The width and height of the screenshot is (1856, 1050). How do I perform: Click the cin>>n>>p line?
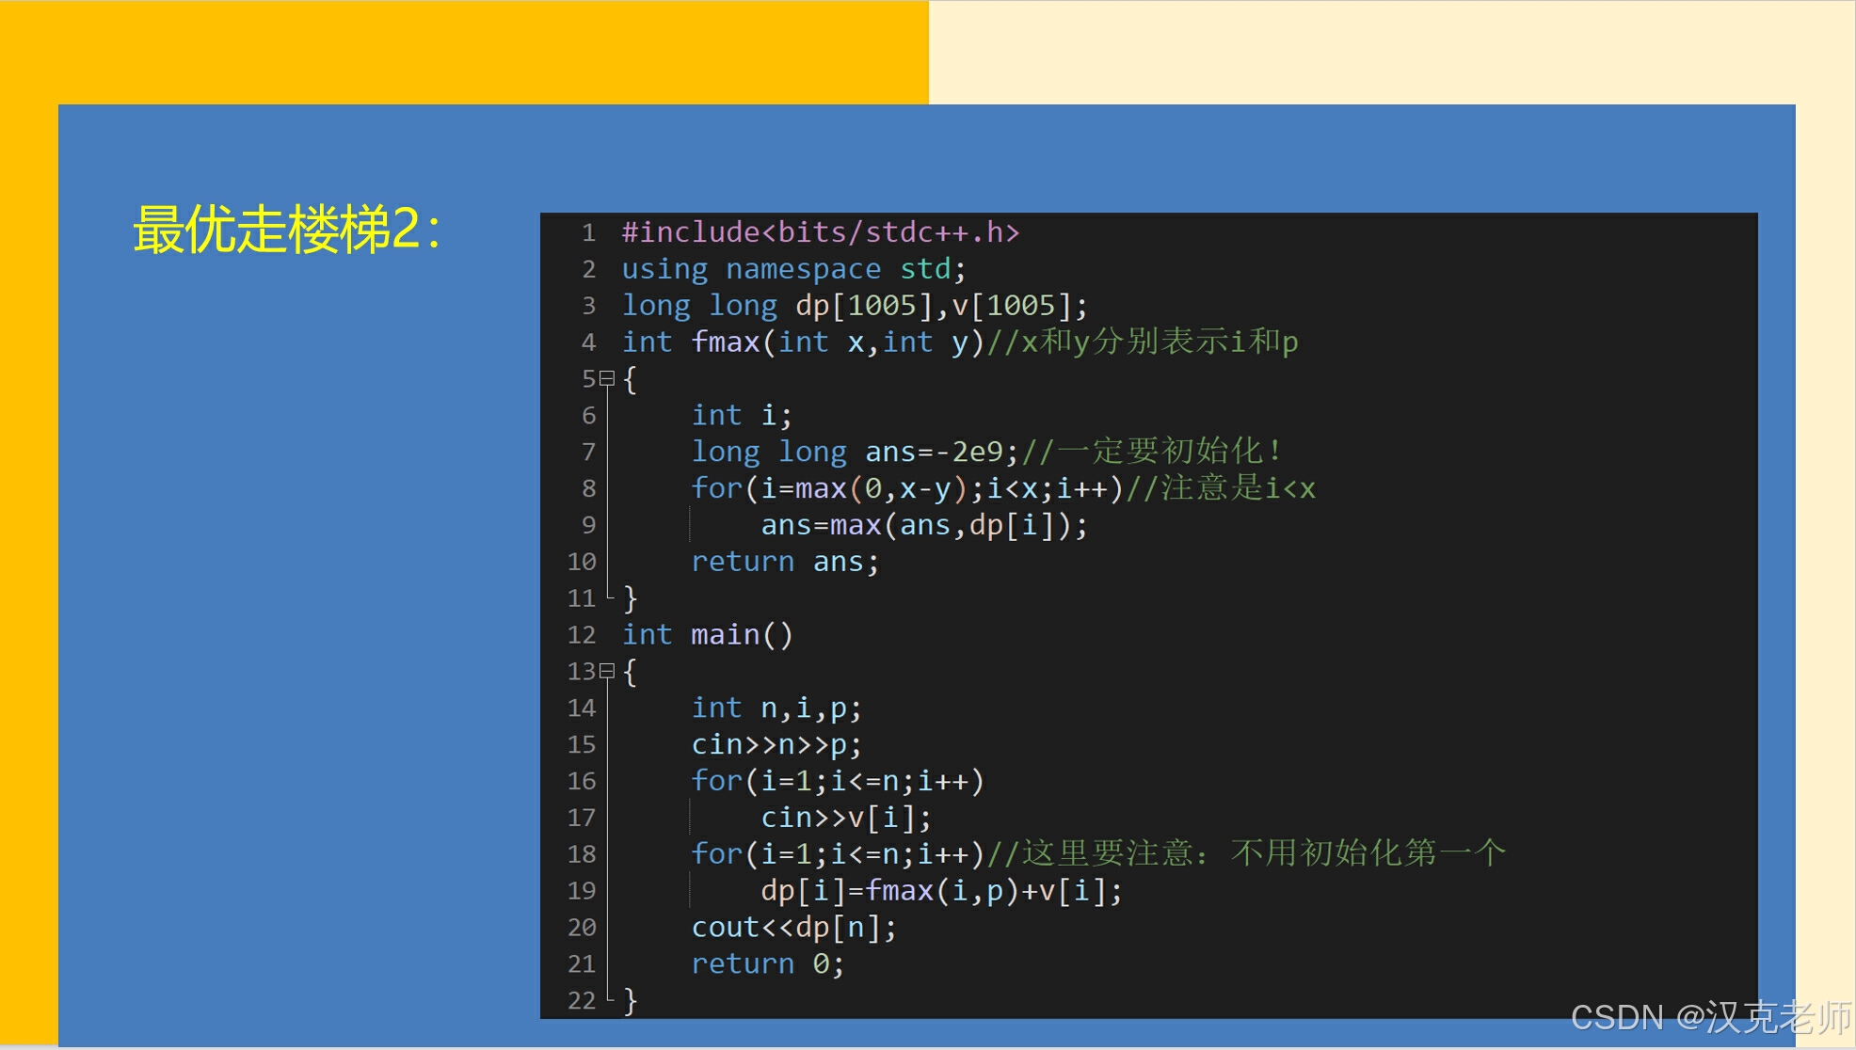[776, 744]
